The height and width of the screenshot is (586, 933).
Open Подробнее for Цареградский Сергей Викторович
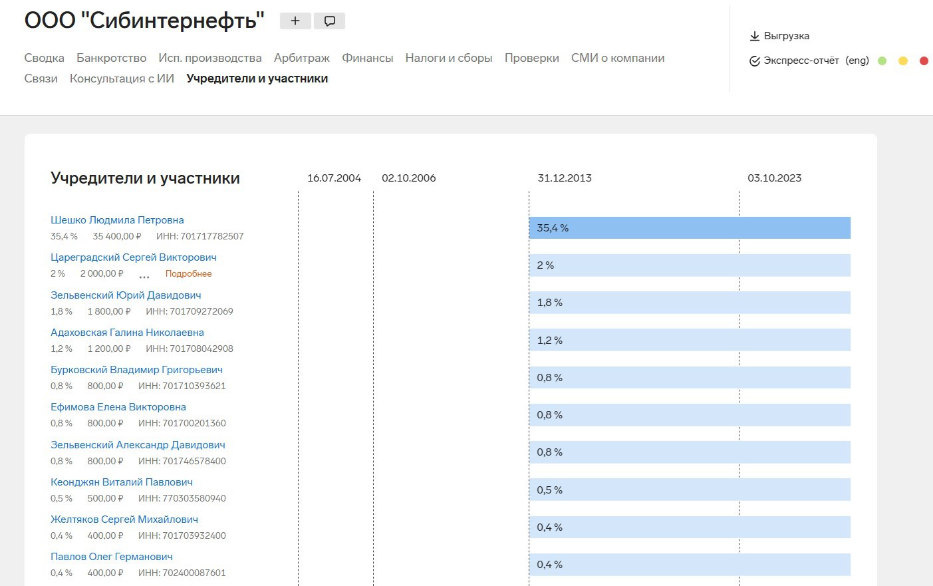[188, 274]
